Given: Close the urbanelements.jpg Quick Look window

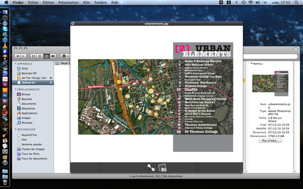Looking at the screenshot, I should (x=73, y=24).
